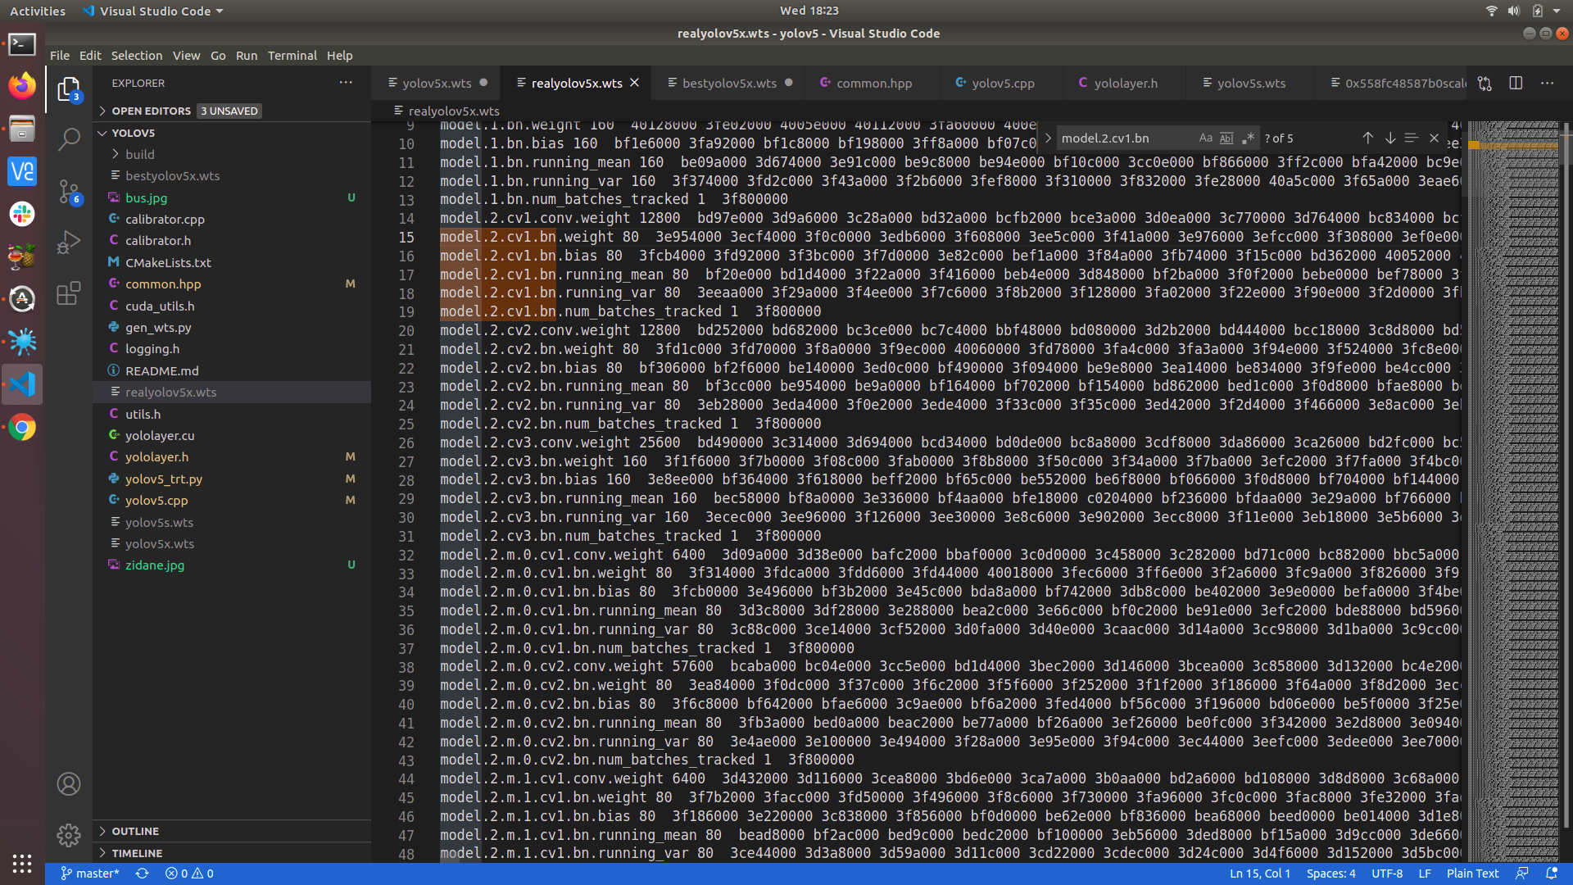Click master* branch indicator in status bar
The height and width of the screenshot is (885, 1573).
90,874
